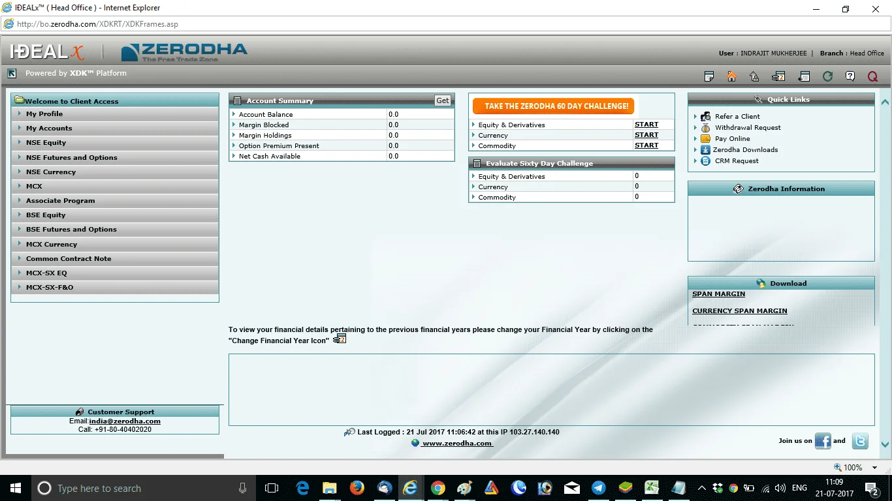Open the Common Contract Note menu item
This screenshot has height=501, width=892.
point(115,258)
